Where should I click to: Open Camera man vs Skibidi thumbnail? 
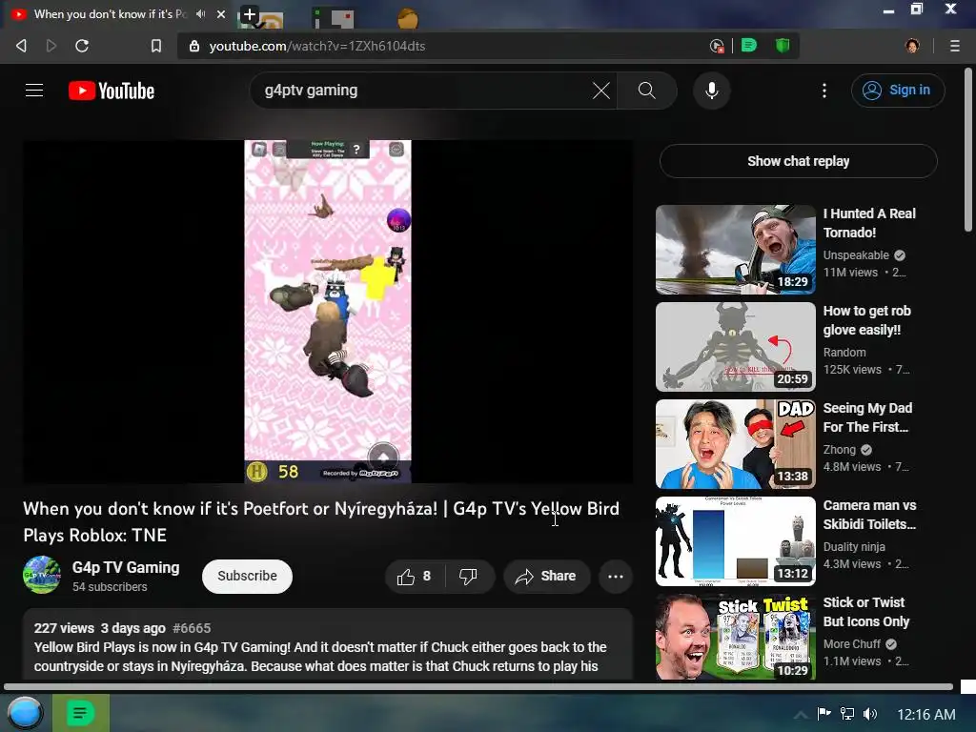pyautogui.click(x=735, y=541)
